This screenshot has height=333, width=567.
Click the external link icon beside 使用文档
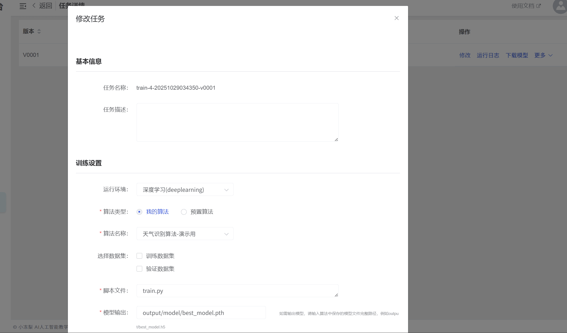[x=538, y=6]
